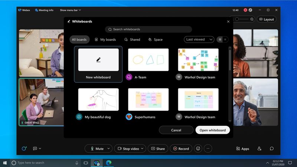Click the more options ellipsis button
The height and width of the screenshot is (167, 297).
point(208,148)
